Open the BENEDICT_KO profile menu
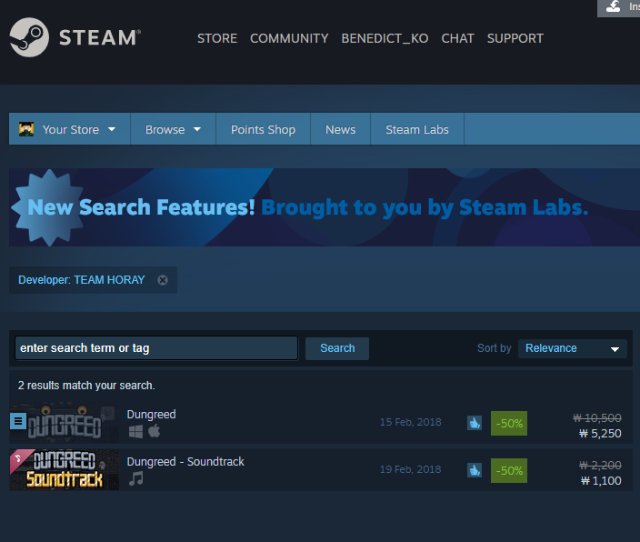Image resolution: width=640 pixels, height=542 pixels. click(x=385, y=38)
